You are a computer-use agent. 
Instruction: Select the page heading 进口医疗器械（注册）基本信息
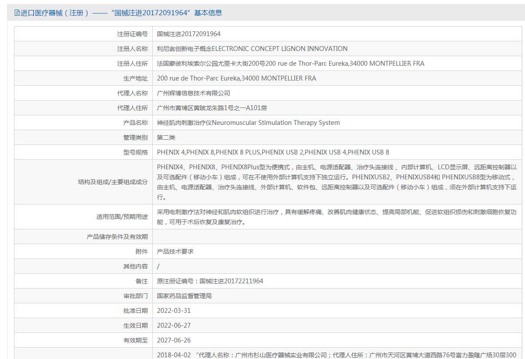pos(121,13)
